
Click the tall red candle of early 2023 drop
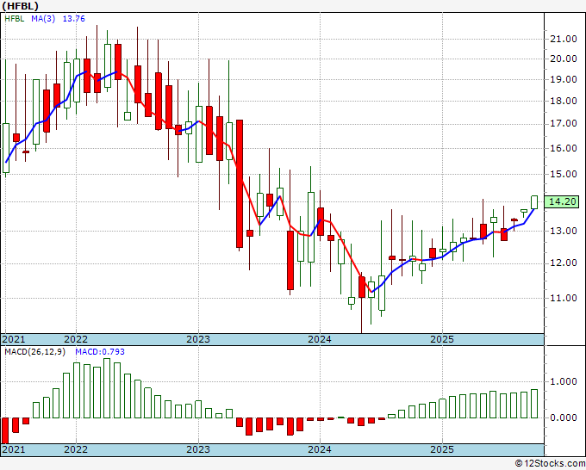point(240,183)
